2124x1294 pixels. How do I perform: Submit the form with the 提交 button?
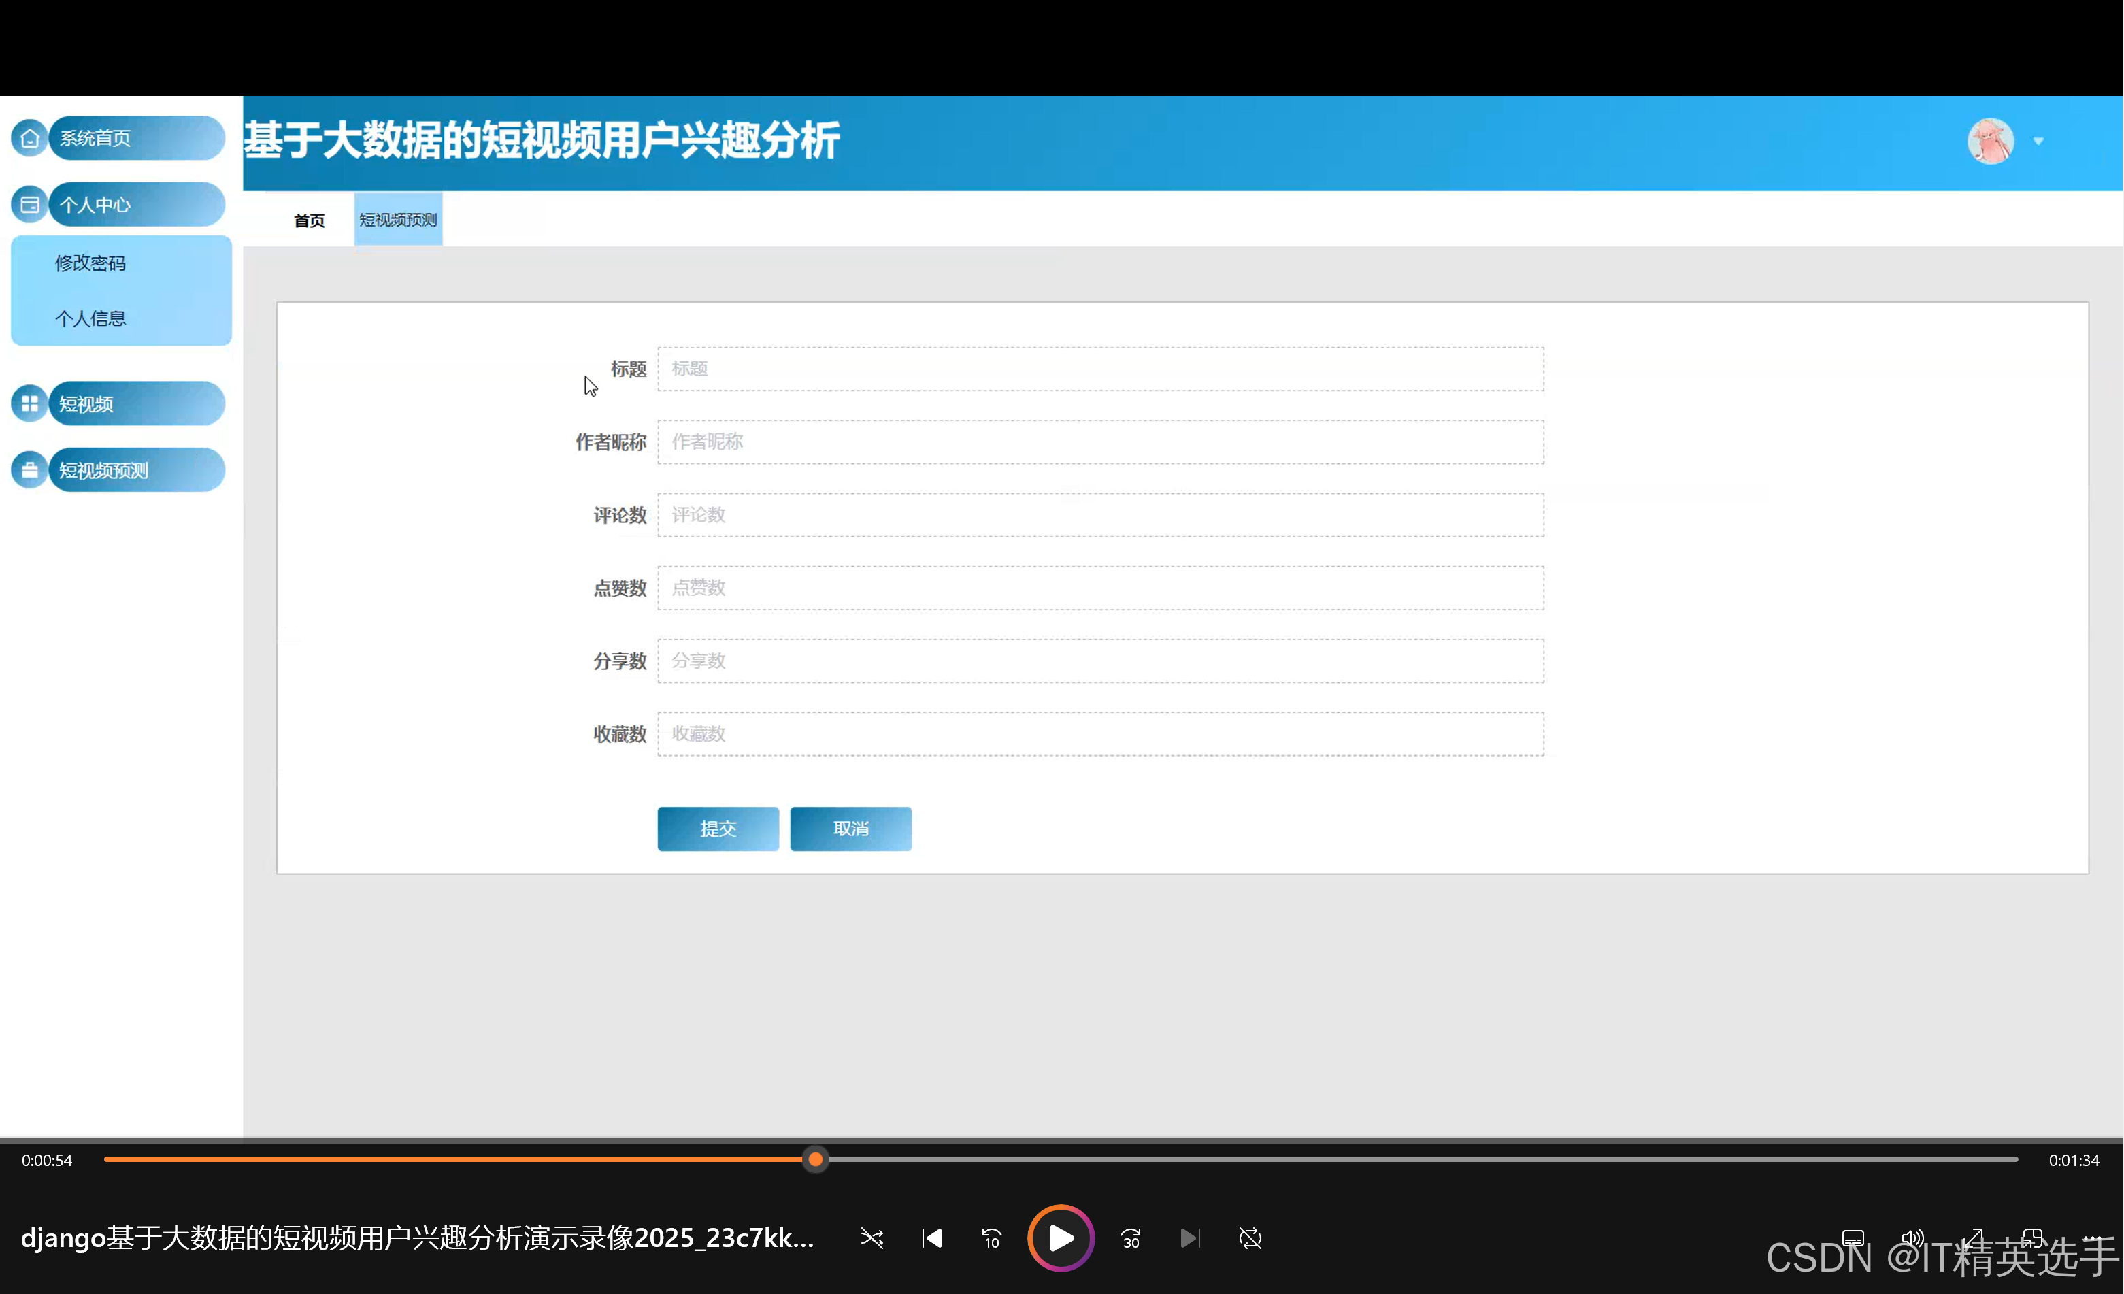pos(718,829)
